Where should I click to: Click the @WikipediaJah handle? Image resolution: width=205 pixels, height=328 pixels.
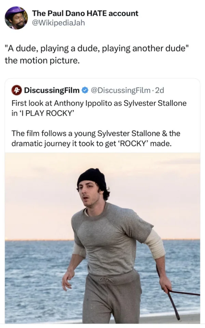(58, 23)
